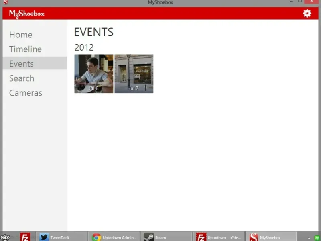Open the Jul 8 event thumbnail

tap(94, 74)
